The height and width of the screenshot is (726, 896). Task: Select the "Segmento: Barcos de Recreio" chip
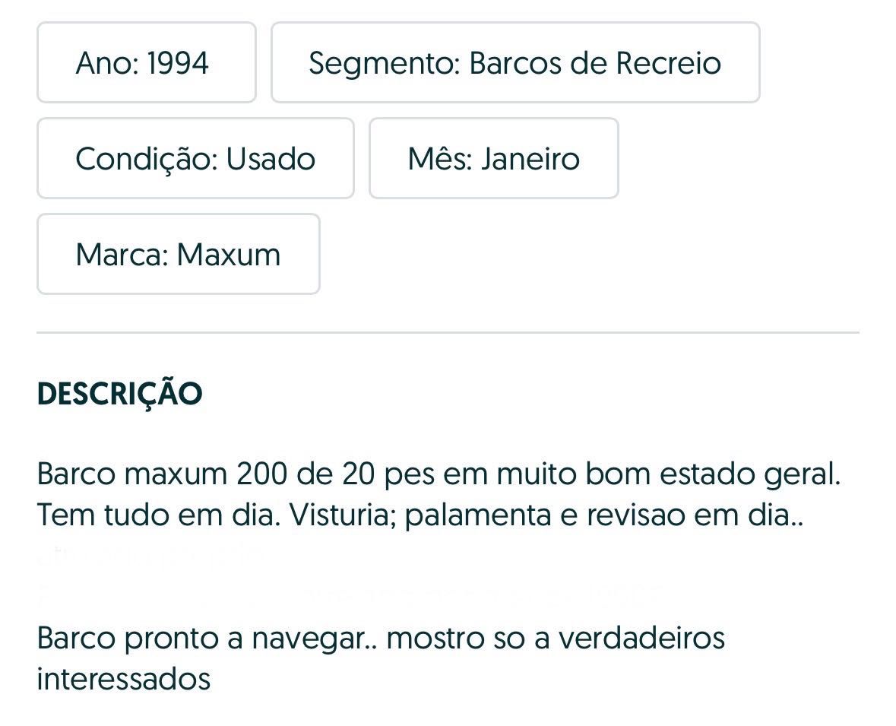point(514,62)
